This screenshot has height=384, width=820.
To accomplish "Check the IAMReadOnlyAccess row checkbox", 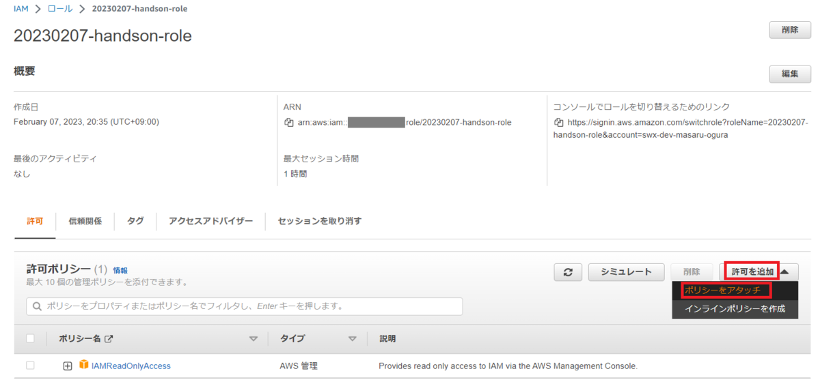I will pyautogui.click(x=30, y=366).
